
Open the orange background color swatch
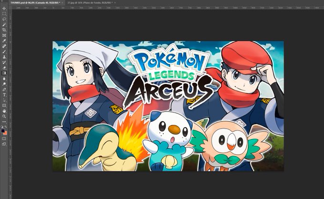(x=6, y=134)
